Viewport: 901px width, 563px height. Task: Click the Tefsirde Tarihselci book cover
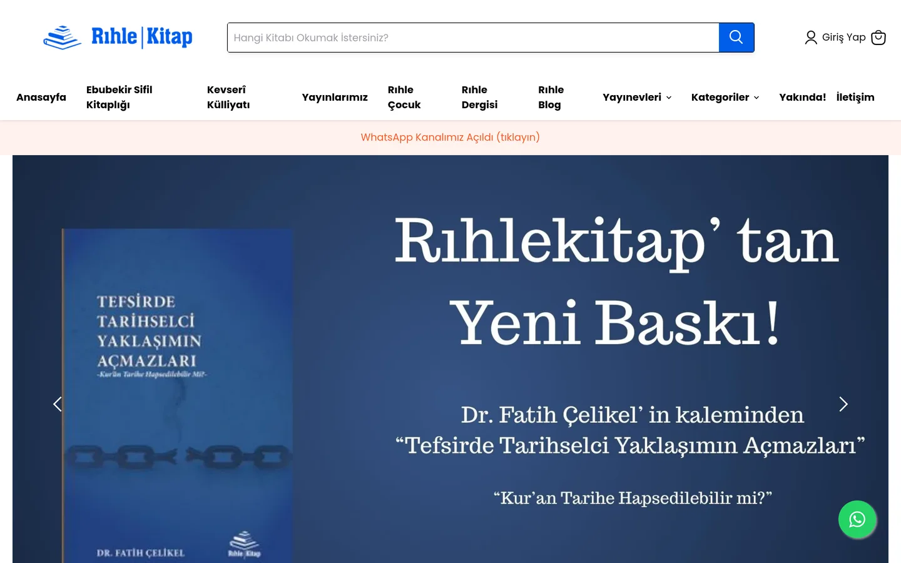pos(178,396)
